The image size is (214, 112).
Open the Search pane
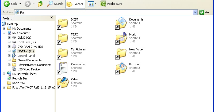tap(55, 4)
